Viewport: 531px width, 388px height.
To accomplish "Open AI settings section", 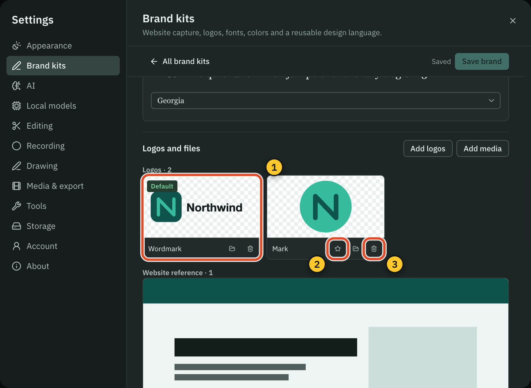I will [x=63, y=86].
